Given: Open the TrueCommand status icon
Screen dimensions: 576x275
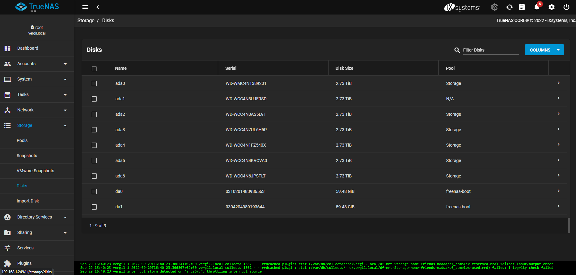Looking at the screenshot, I should 494,7.
